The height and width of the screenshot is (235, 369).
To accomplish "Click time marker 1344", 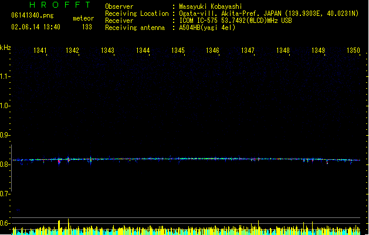I will click(143, 51).
